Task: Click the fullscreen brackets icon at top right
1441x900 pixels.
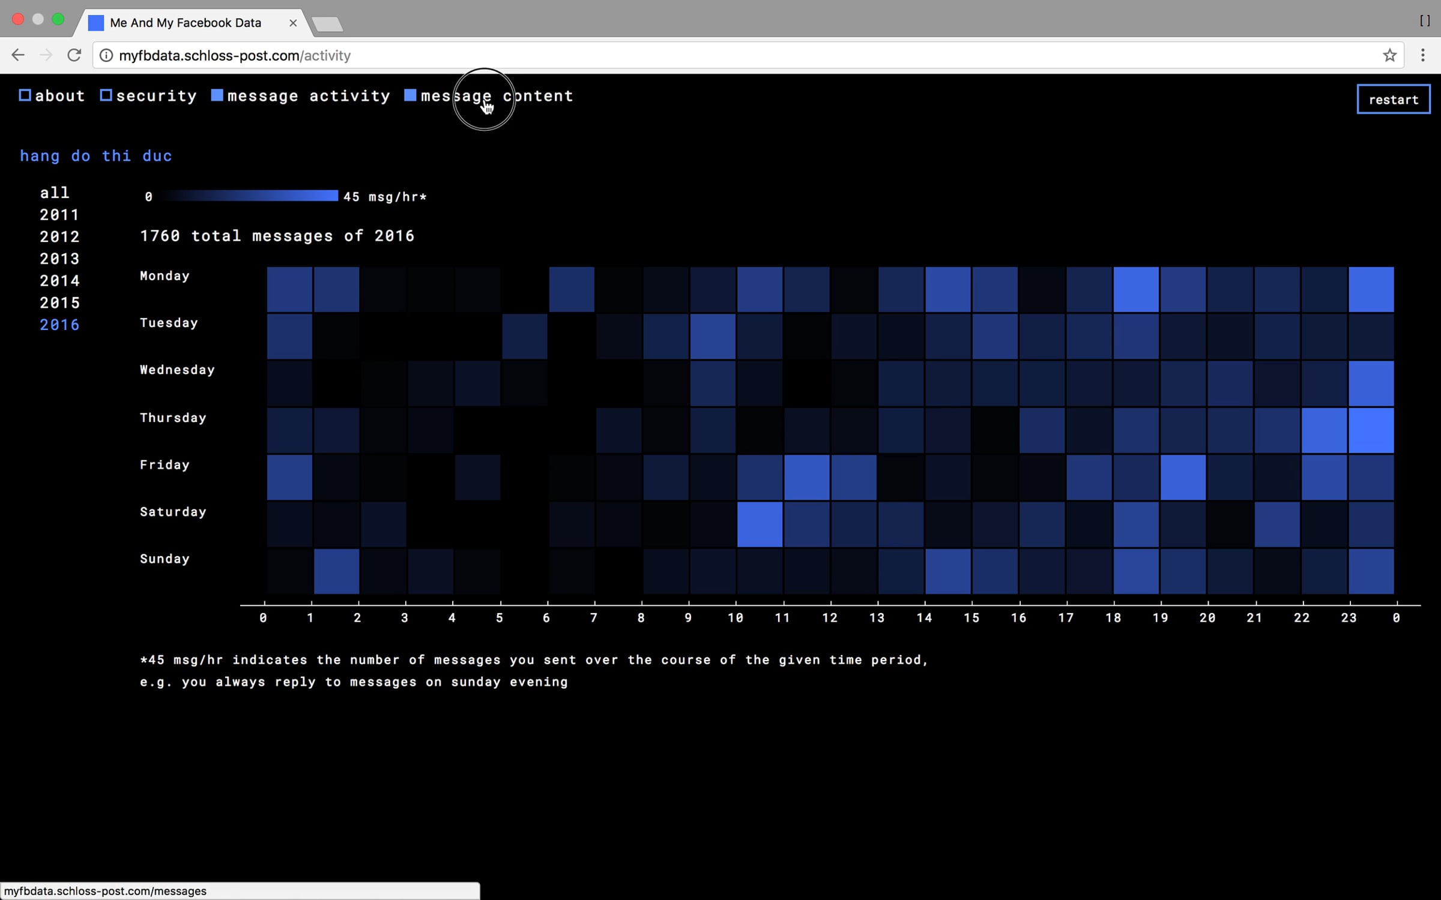Action: tap(1424, 21)
